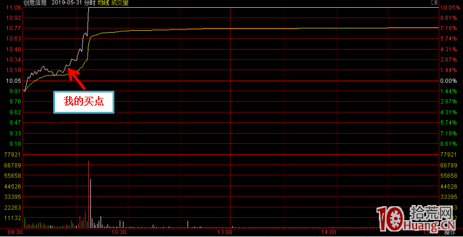Screen dimensions: 463x237
Task: Click the 10.92 price label
Action: tap(14, 18)
